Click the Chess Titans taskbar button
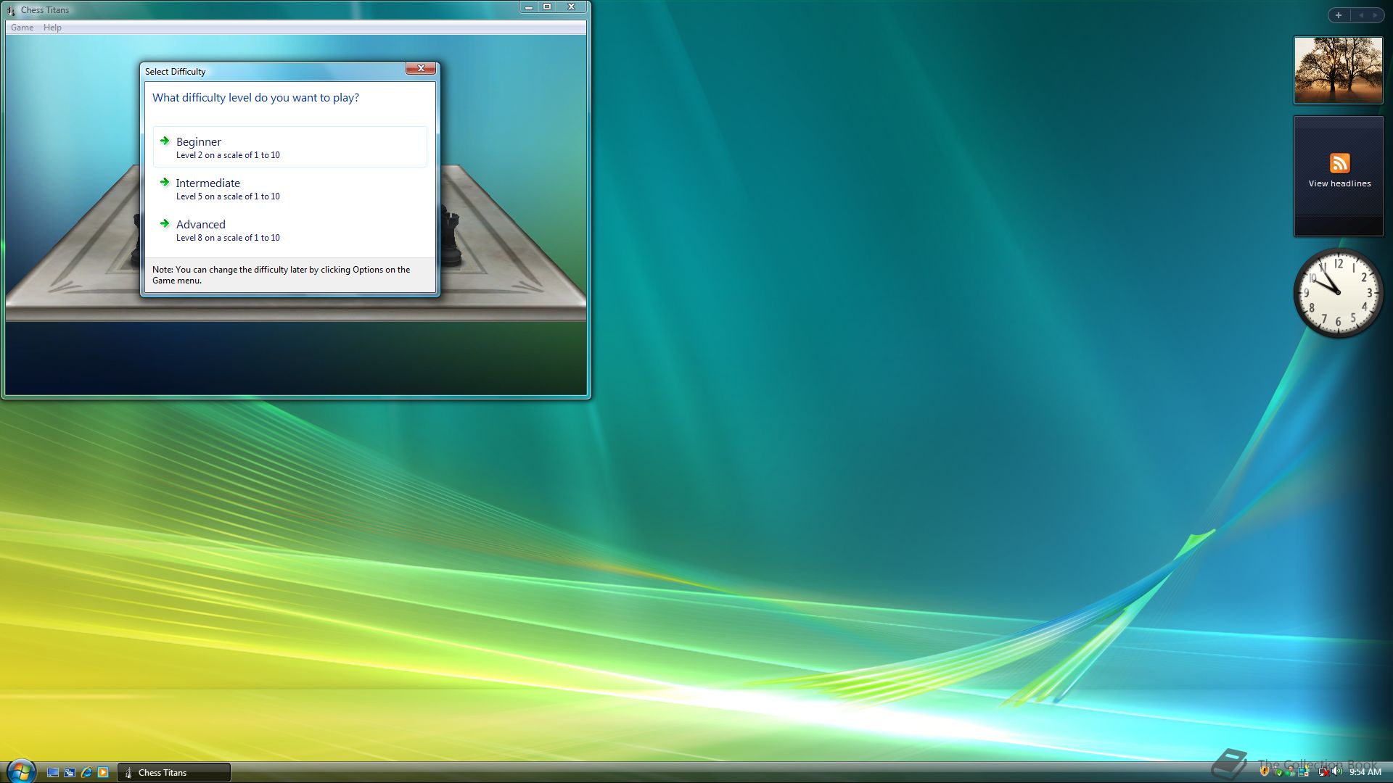Image resolution: width=1393 pixels, height=783 pixels. click(174, 773)
